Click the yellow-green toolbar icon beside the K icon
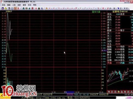This screenshot has height=99, width=133. click(6, 8)
